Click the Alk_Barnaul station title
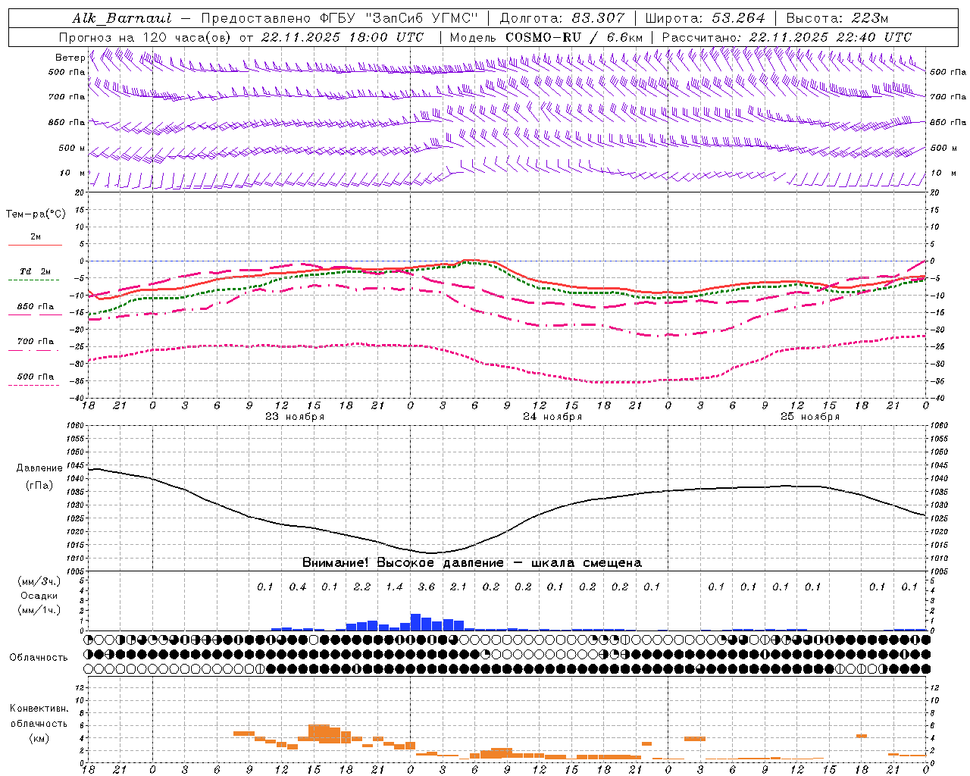970x776 pixels. (x=122, y=18)
